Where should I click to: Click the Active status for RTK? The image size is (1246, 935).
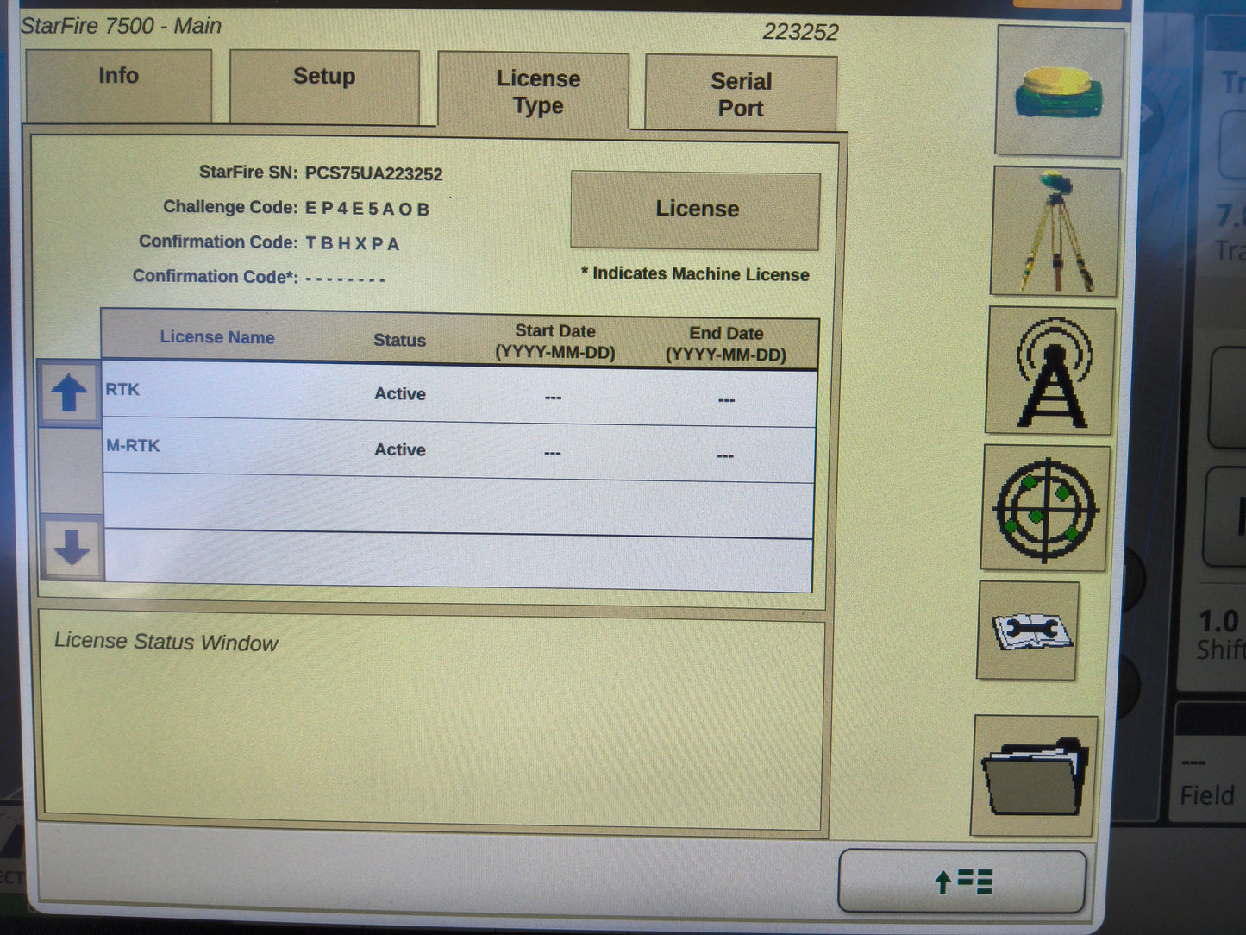tap(400, 394)
